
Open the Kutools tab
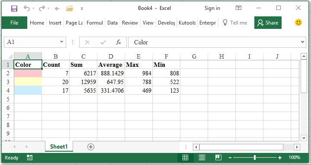tap(187, 23)
